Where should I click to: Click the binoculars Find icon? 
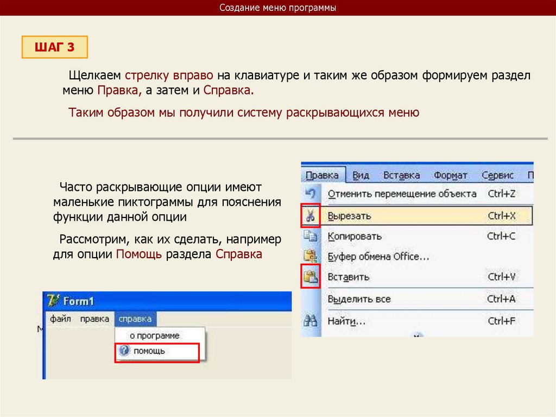[x=311, y=321]
